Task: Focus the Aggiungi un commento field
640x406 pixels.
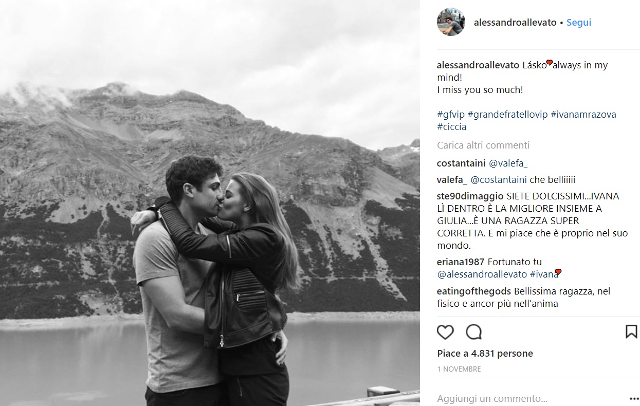Action: pyautogui.click(x=529, y=399)
